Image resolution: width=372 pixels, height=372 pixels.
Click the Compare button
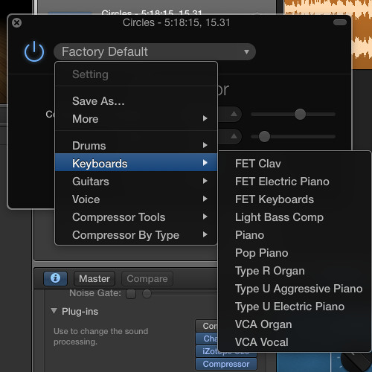147,278
